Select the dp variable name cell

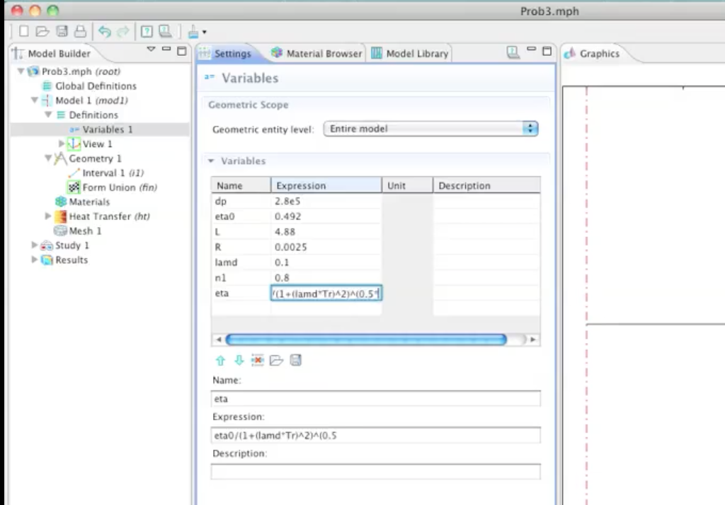241,201
